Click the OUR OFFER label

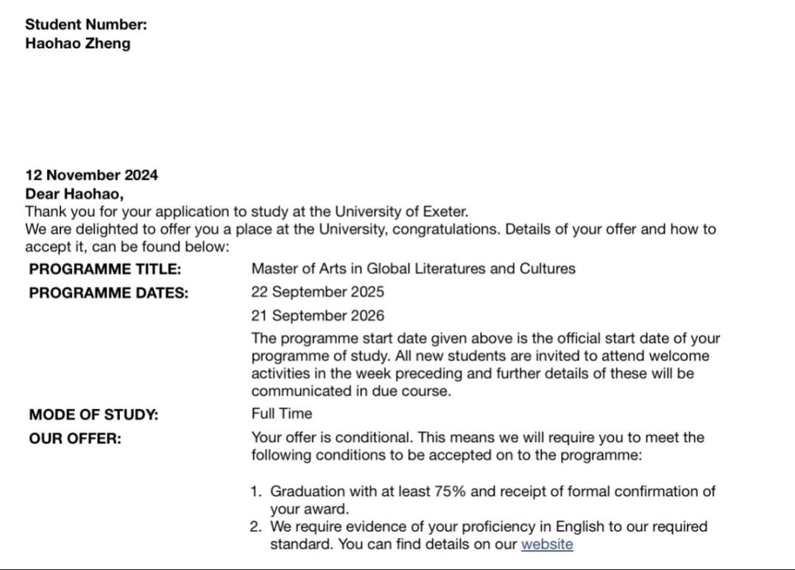pyautogui.click(x=75, y=439)
